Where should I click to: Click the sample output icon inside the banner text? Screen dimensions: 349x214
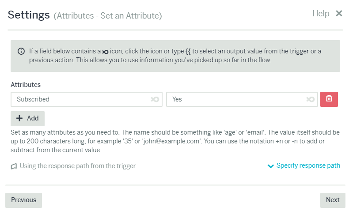tap(105, 52)
